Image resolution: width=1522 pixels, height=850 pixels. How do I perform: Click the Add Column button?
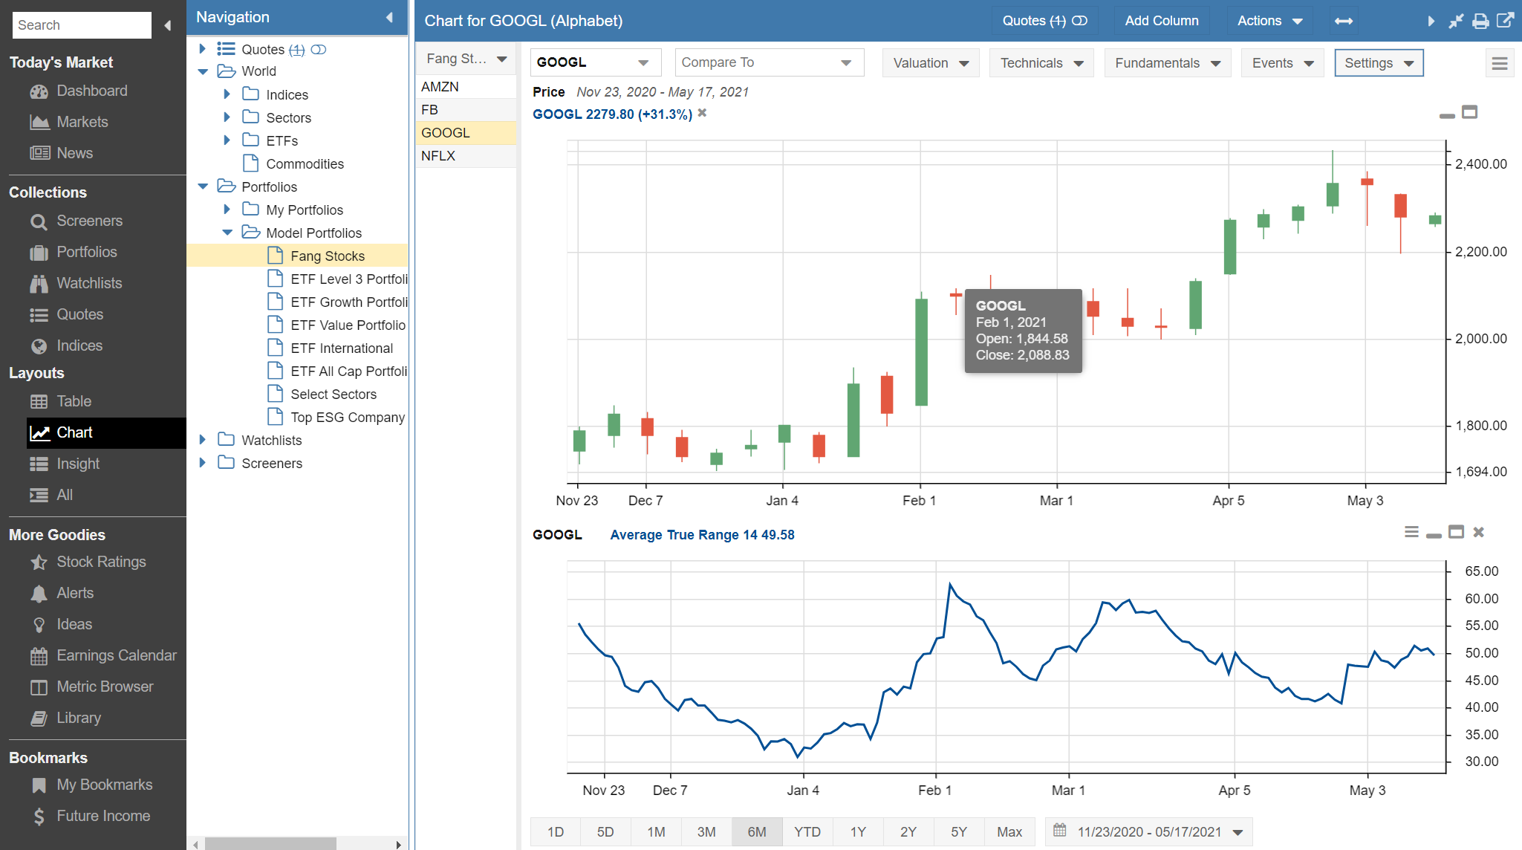(1161, 21)
